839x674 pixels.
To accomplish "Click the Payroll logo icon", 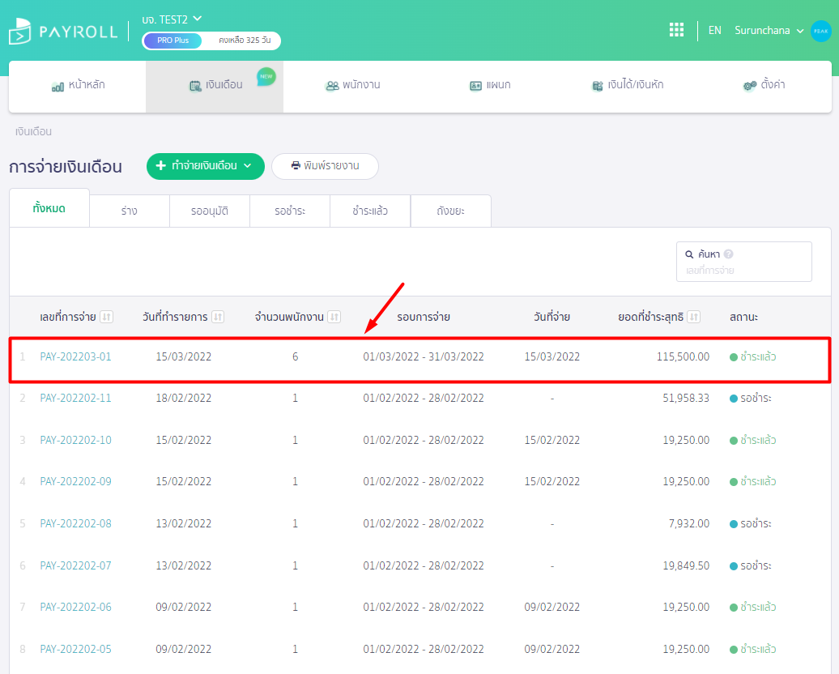I will coord(20,31).
